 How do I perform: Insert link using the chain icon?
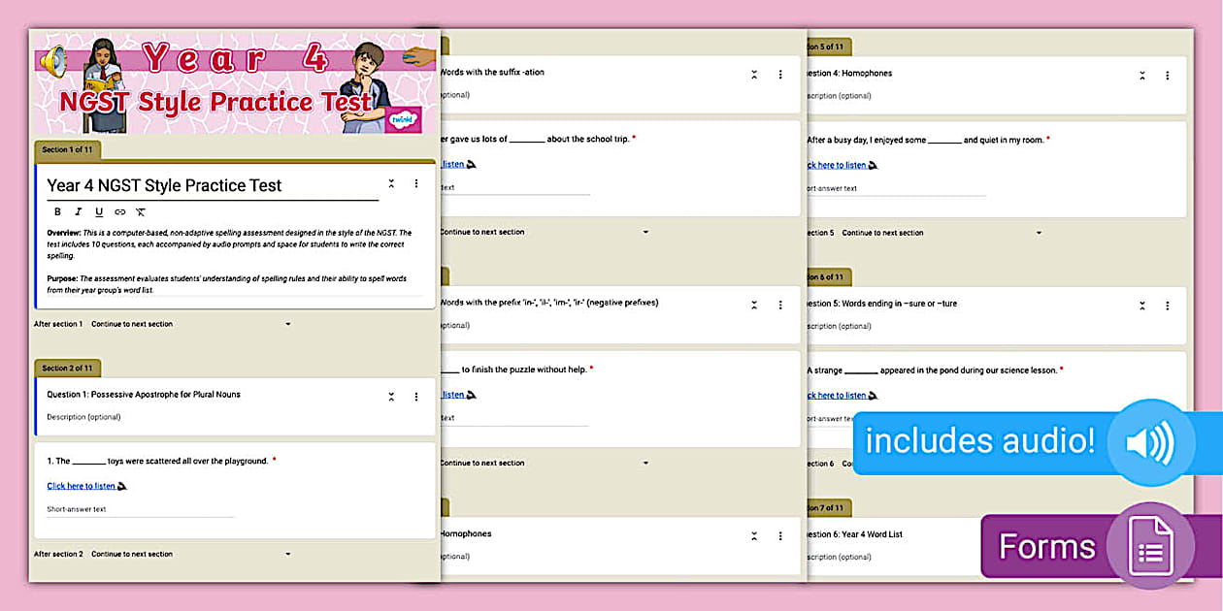[x=120, y=211]
